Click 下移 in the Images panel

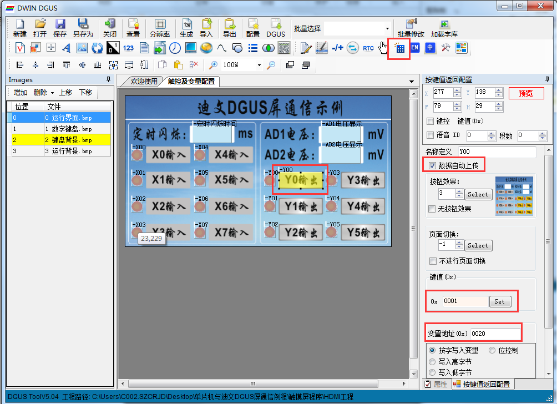pos(85,93)
